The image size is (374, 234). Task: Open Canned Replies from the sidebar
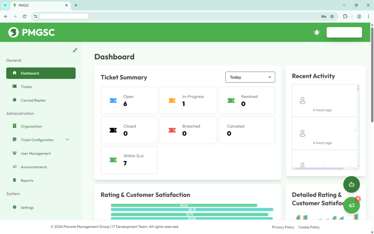[33, 100]
